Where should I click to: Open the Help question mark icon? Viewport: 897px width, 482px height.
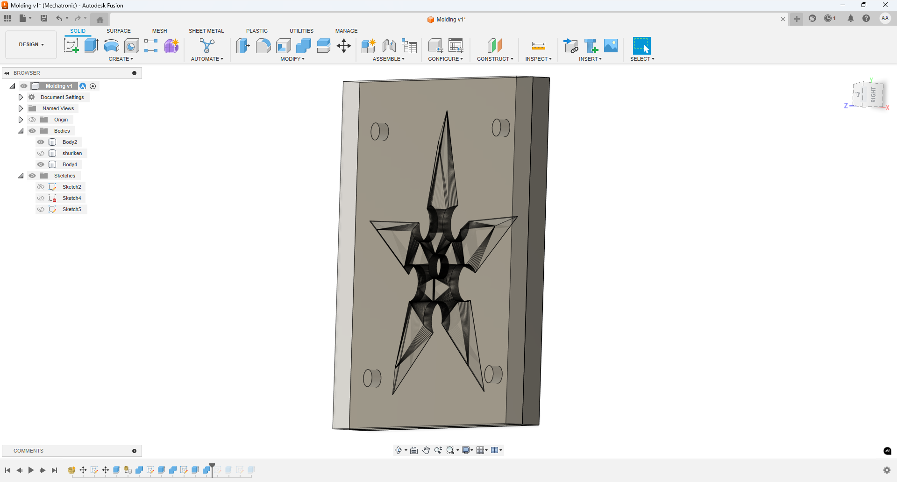(866, 18)
